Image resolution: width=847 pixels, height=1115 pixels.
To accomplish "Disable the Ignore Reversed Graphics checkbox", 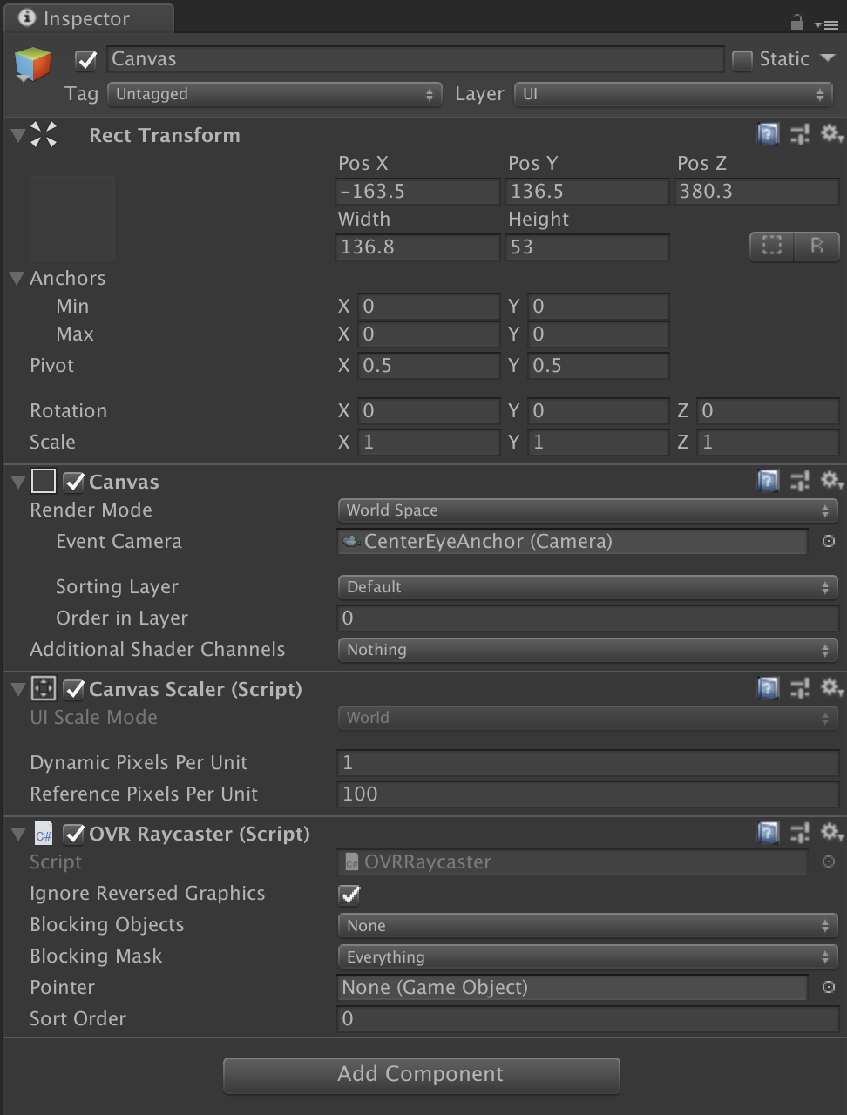I will coord(348,894).
